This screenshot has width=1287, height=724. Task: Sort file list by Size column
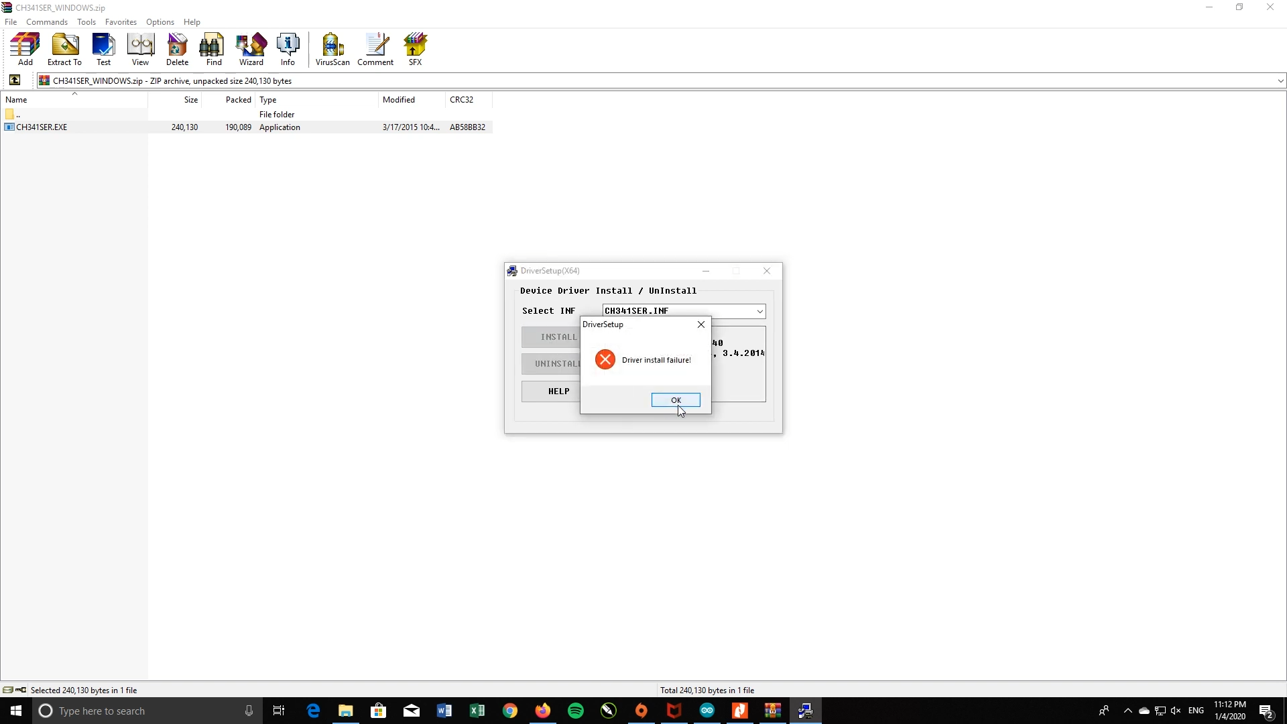click(x=175, y=100)
